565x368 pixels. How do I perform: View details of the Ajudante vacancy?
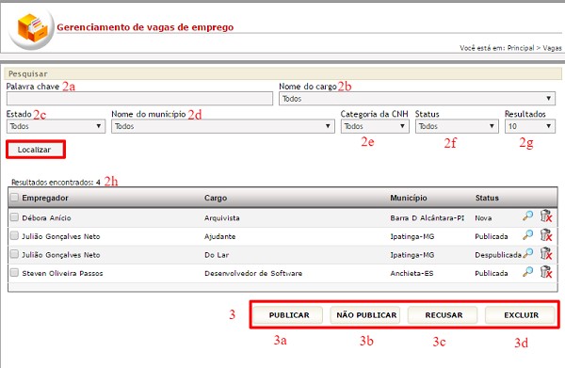click(x=528, y=234)
